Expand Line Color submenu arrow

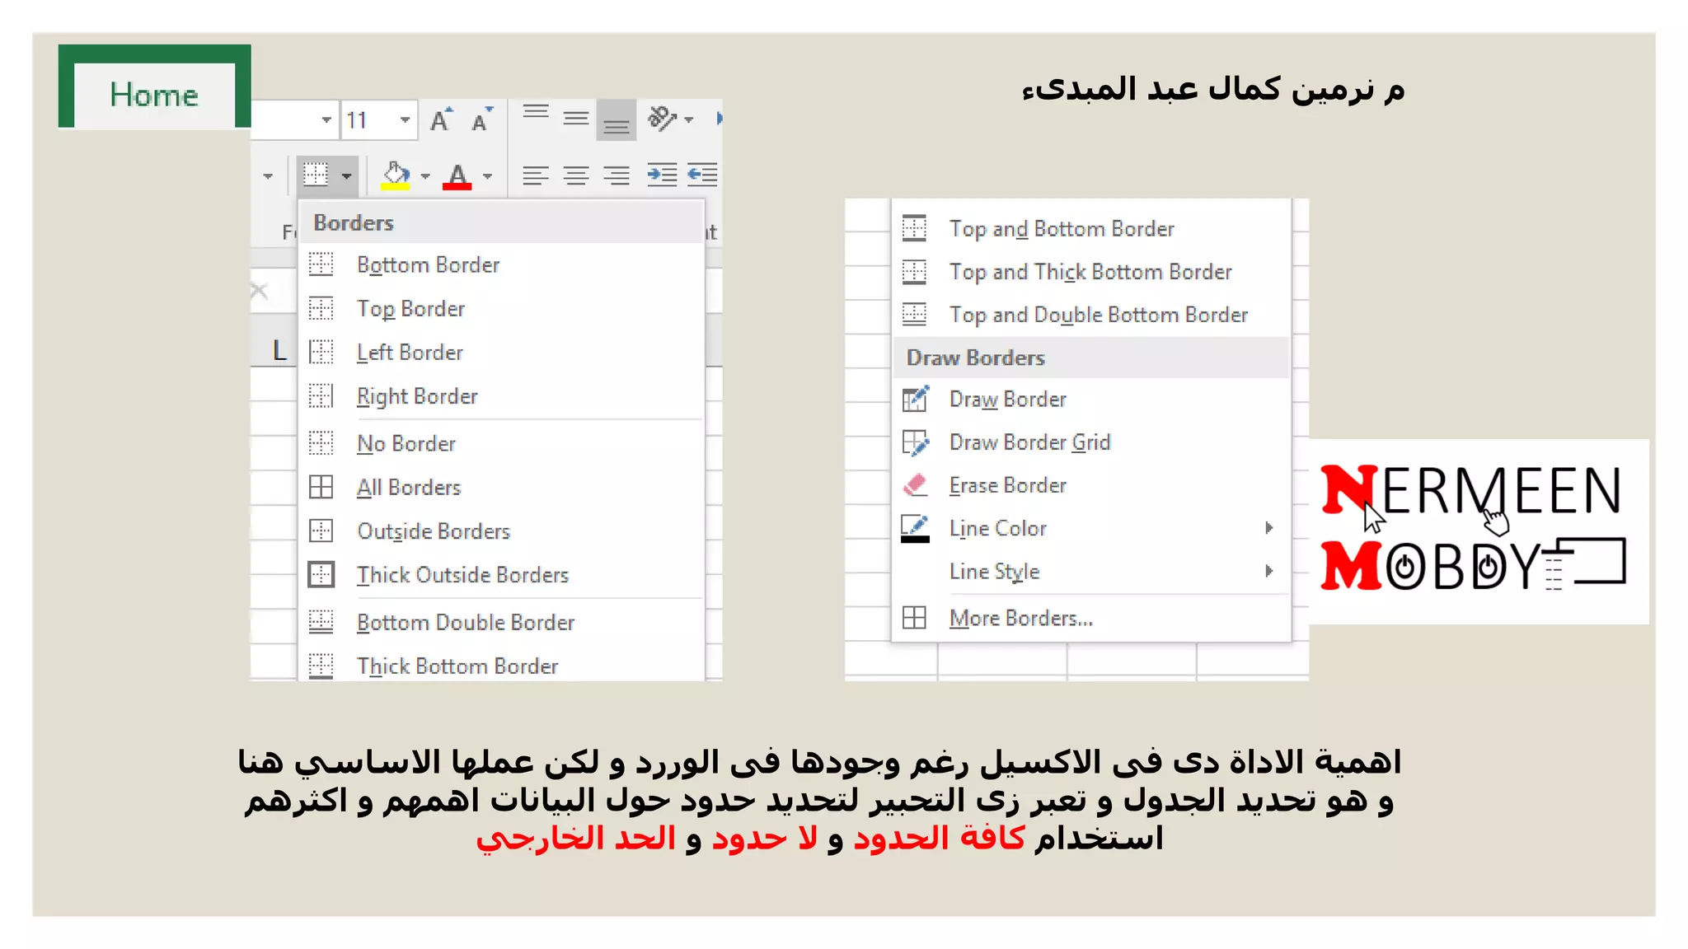1269,527
